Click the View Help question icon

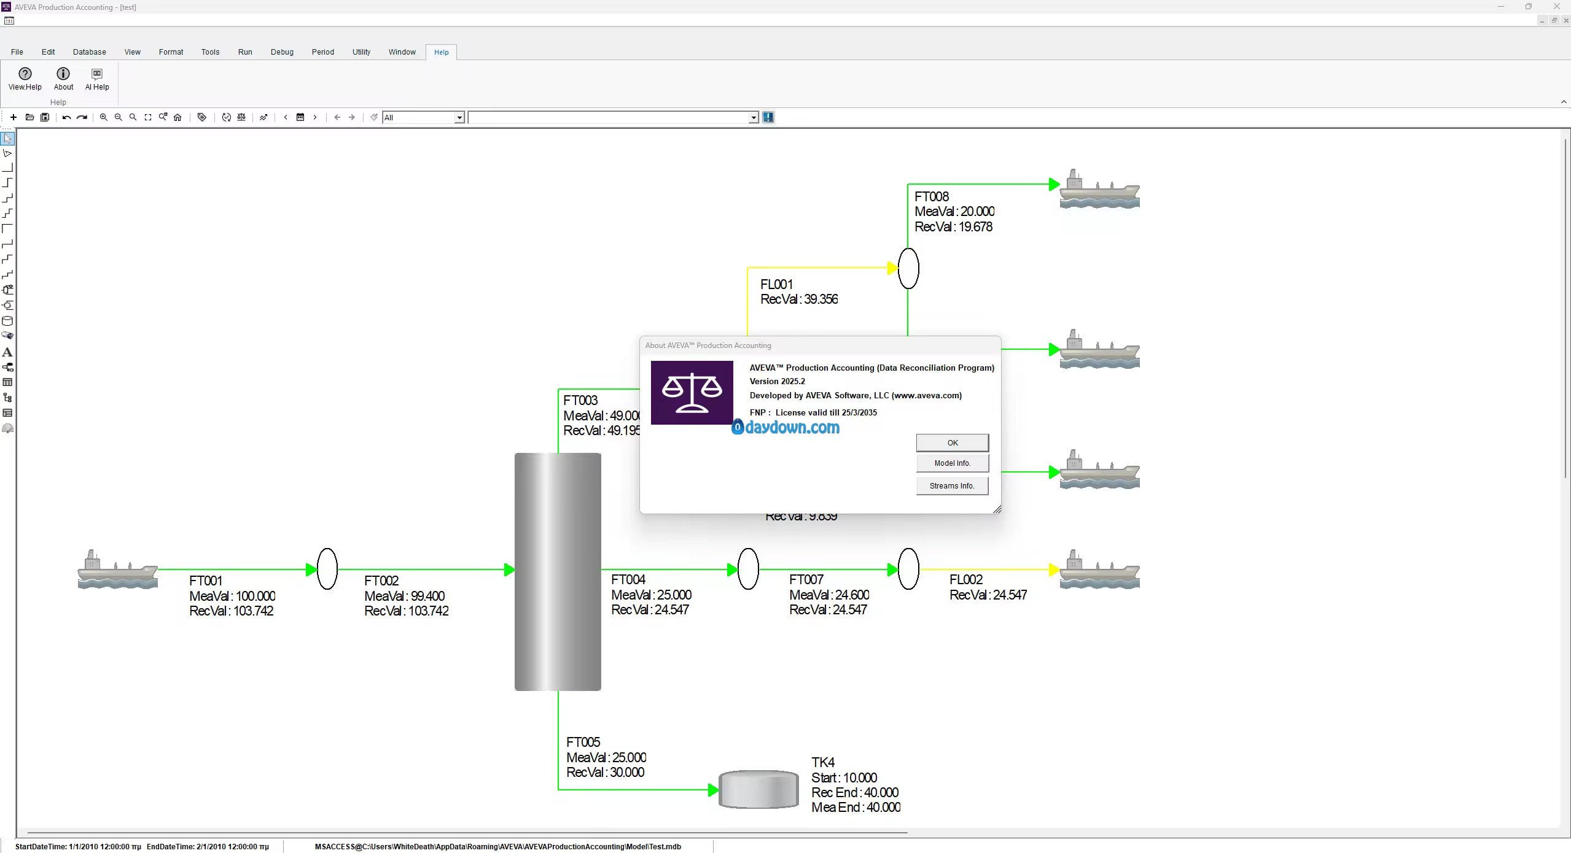coord(25,74)
